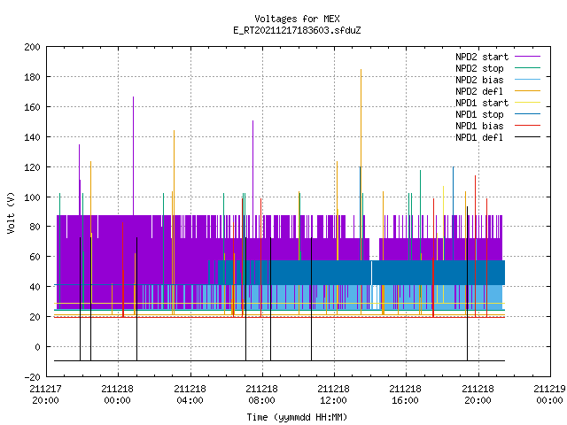Click the 'NPD2 defl' legend label
The width and height of the screenshot is (567, 425).
(479, 91)
